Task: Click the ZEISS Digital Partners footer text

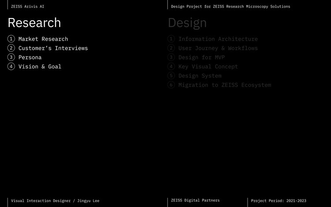Action: [195, 200]
